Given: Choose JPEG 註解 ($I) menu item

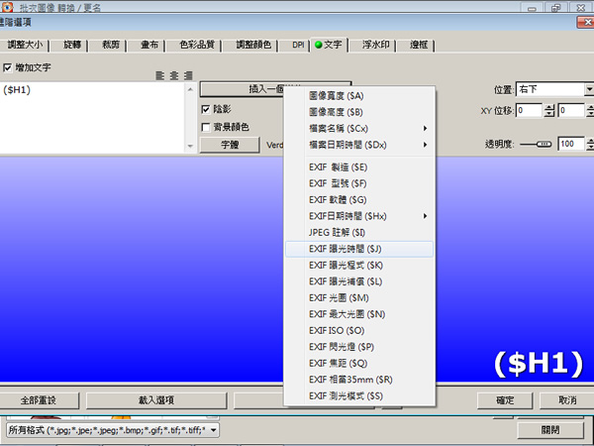Looking at the screenshot, I should coord(358,233).
